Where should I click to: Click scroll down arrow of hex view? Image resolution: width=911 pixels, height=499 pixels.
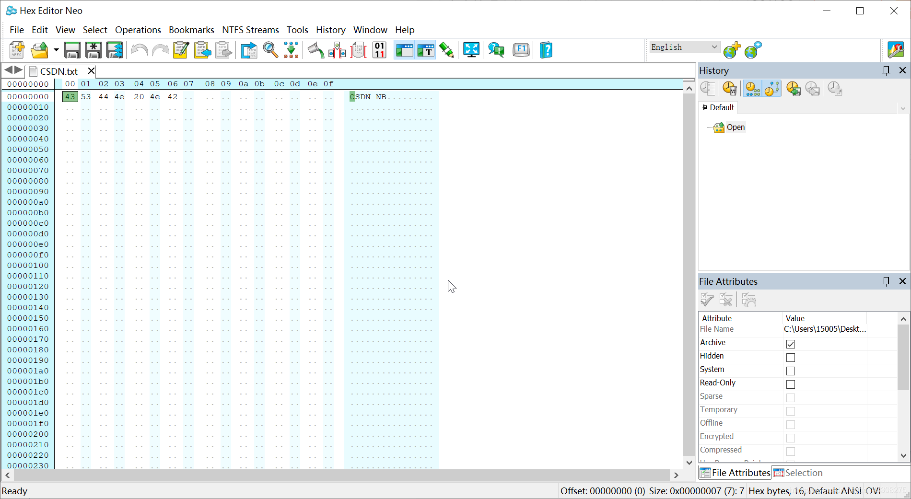(689, 463)
